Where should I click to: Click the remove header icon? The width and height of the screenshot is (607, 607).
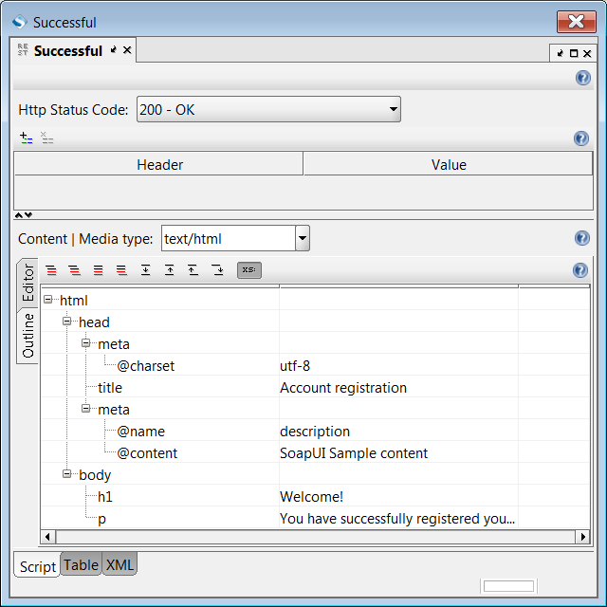(x=47, y=138)
